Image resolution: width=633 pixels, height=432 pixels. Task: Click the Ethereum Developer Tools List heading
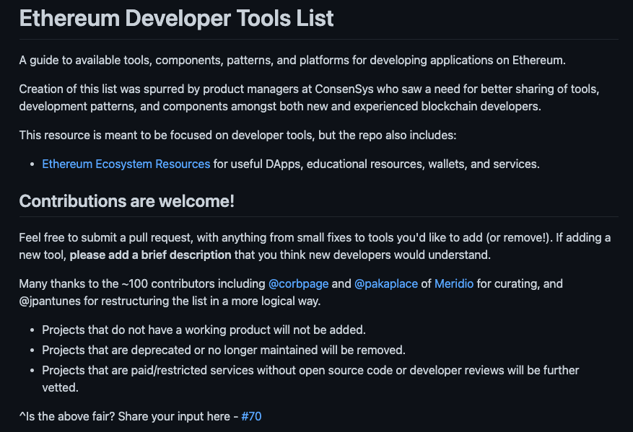176,18
